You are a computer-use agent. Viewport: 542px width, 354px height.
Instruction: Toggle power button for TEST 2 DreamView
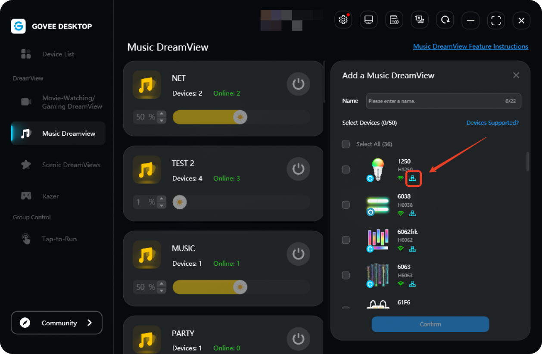pos(298,169)
